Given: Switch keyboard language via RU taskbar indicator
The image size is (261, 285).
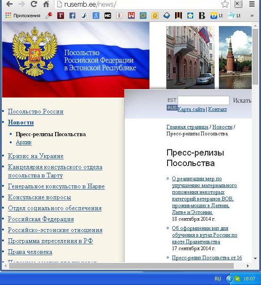Looking at the screenshot, I should [218, 279].
